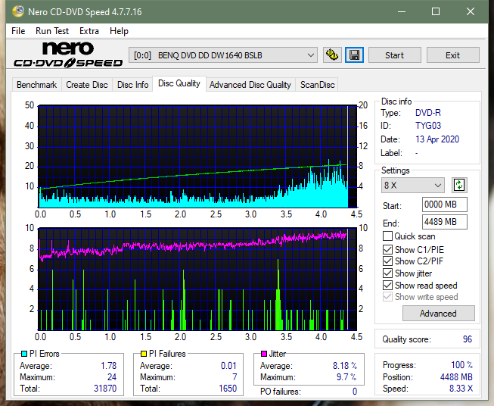
Task: Click the PI Errors average 1.78
Action: coord(109,365)
